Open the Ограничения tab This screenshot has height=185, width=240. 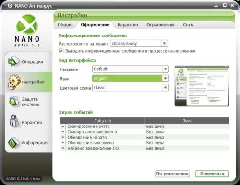click(x=160, y=25)
